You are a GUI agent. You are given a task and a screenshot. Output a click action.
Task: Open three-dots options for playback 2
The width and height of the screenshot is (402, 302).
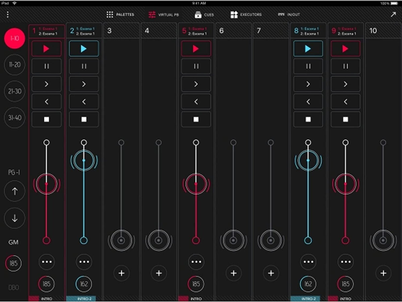coord(84,261)
